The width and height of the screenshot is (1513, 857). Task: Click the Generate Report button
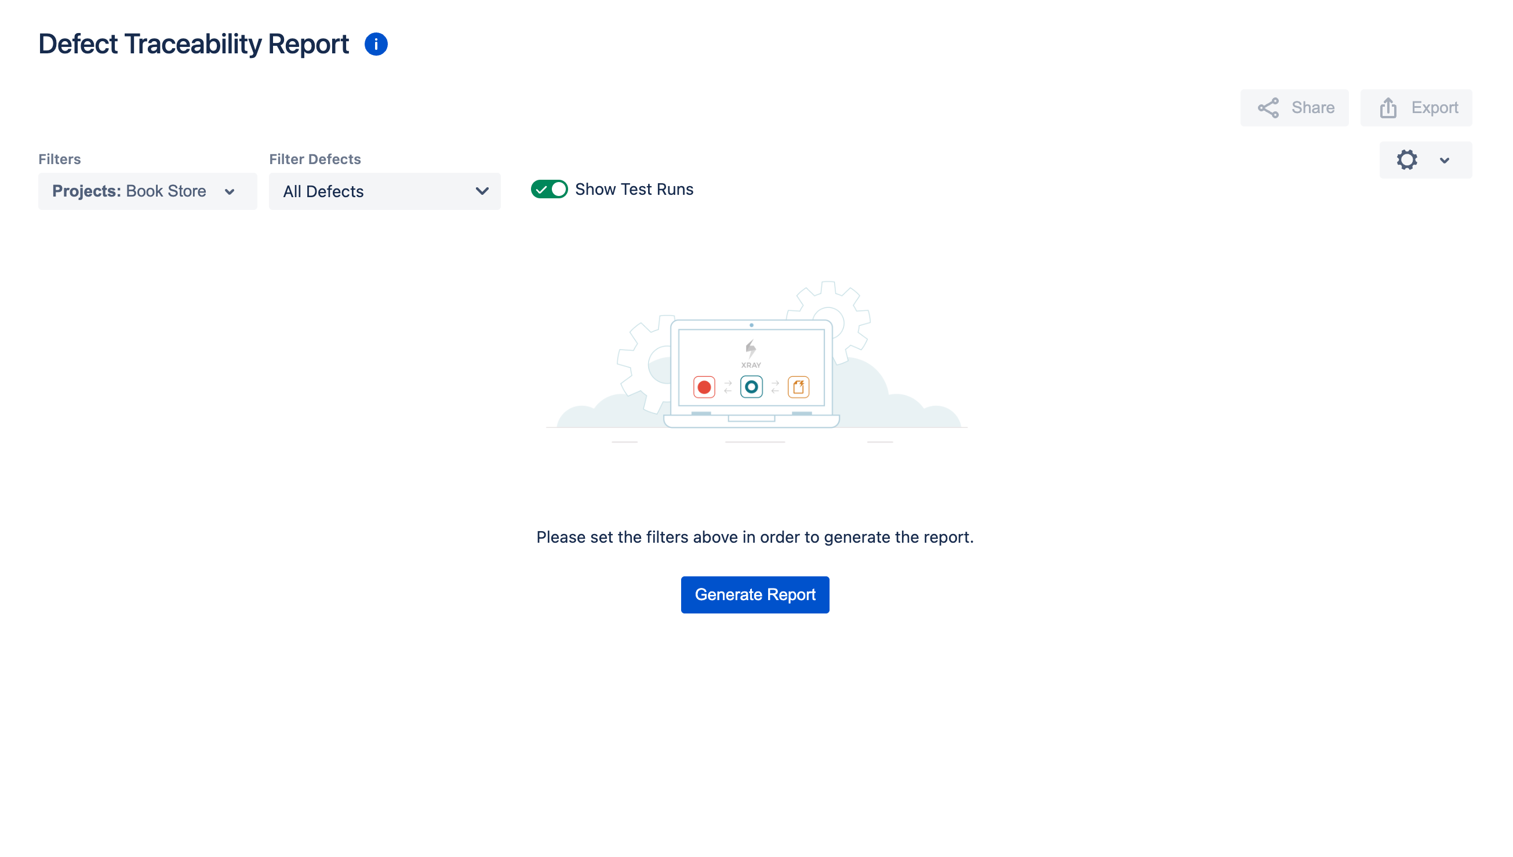point(755,594)
